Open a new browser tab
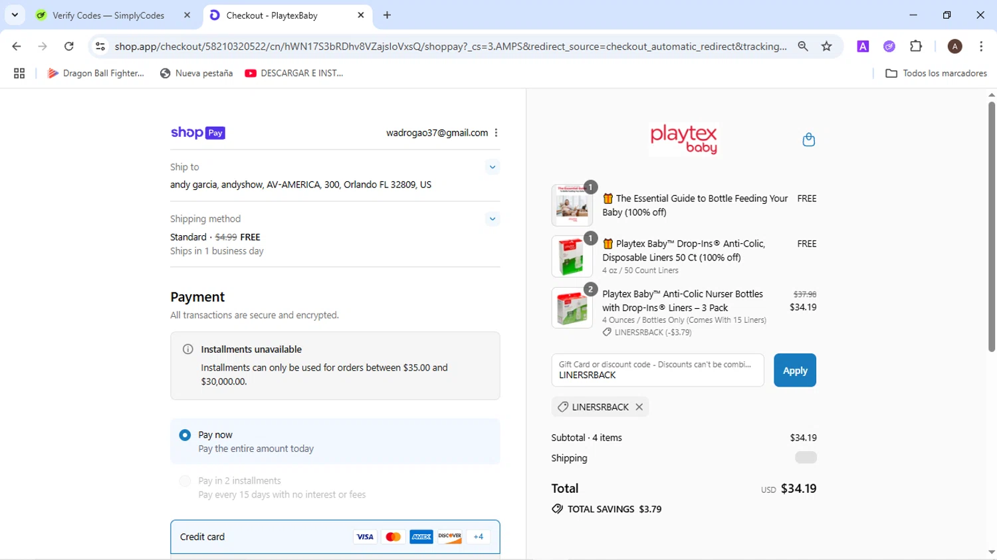Screen dimensions: 997x560 (x=387, y=15)
